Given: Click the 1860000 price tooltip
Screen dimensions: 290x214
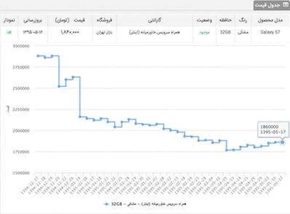Looking at the screenshot, I should (273, 129).
